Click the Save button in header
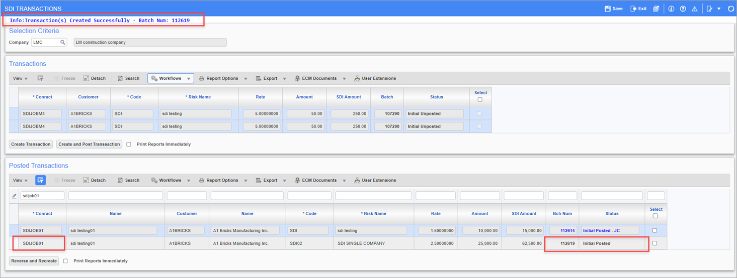Image resolution: width=737 pixels, height=278 pixels. pos(614,9)
